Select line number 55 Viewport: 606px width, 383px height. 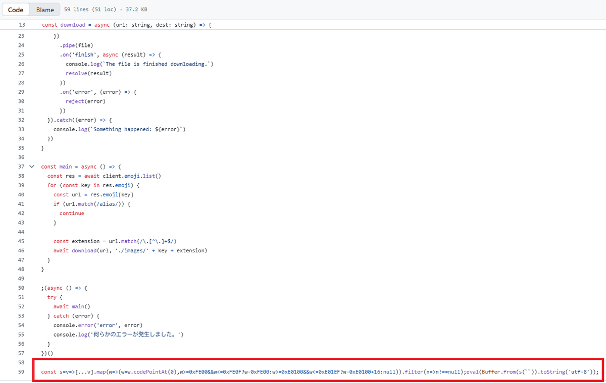pyautogui.click(x=21, y=335)
